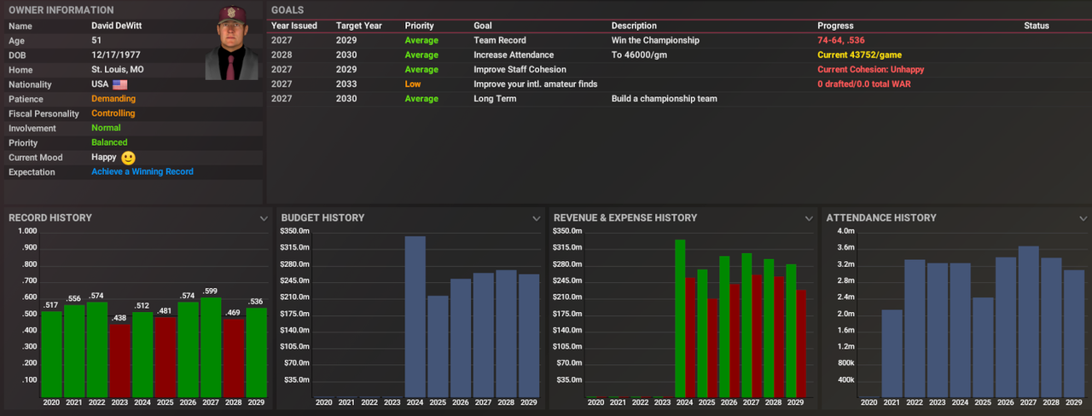1092x416 pixels.
Task: Click the 2024 budget history bar
Action: point(415,316)
